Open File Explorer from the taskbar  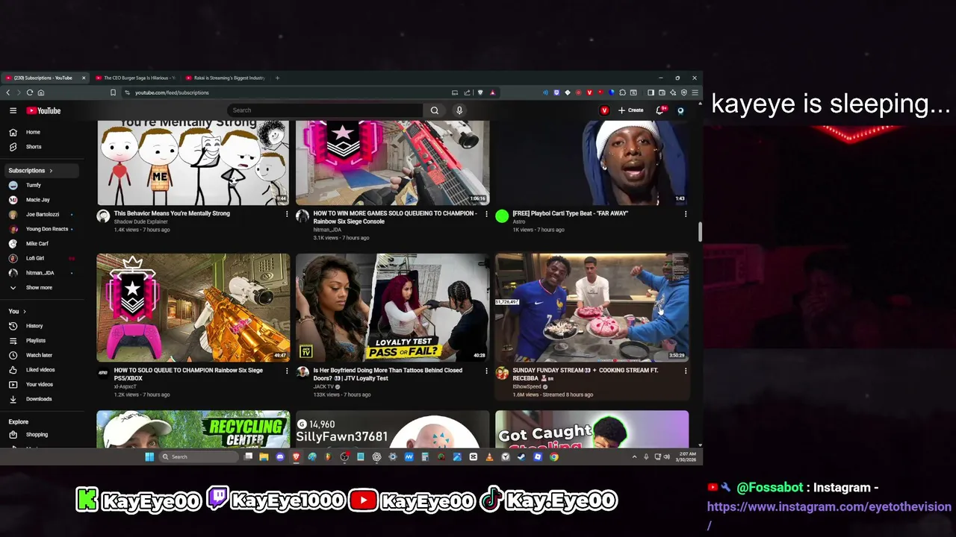pos(264,456)
